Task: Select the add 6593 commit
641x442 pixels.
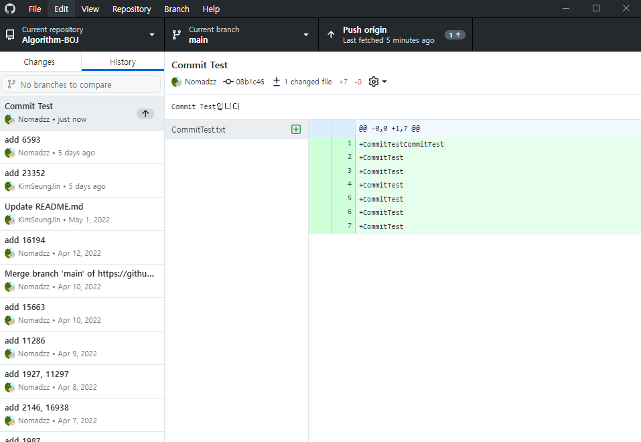Action: point(82,147)
